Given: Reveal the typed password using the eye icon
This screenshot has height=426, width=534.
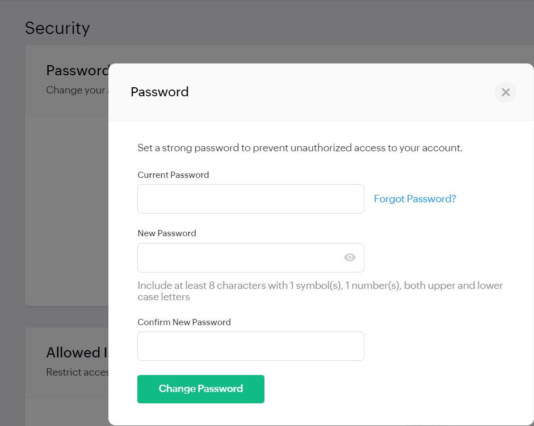Looking at the screenshot, I should [x=350, y=257].
